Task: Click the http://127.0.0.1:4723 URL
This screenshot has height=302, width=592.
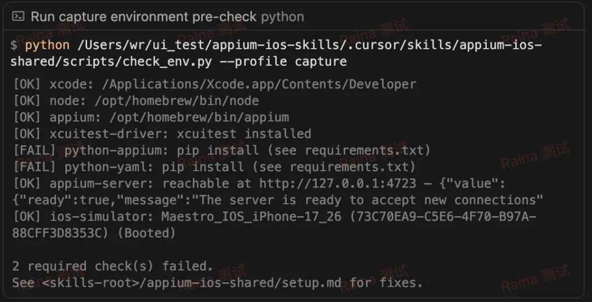Action: tap(338, 184)
